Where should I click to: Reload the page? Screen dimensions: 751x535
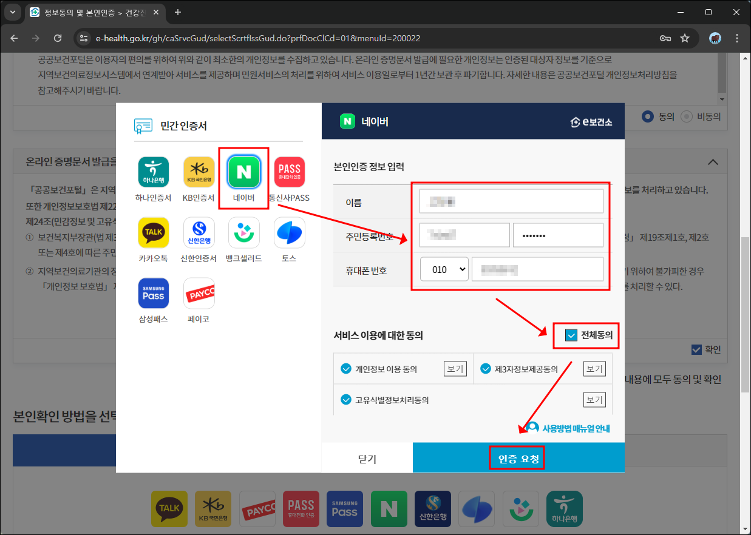point(58,38)
